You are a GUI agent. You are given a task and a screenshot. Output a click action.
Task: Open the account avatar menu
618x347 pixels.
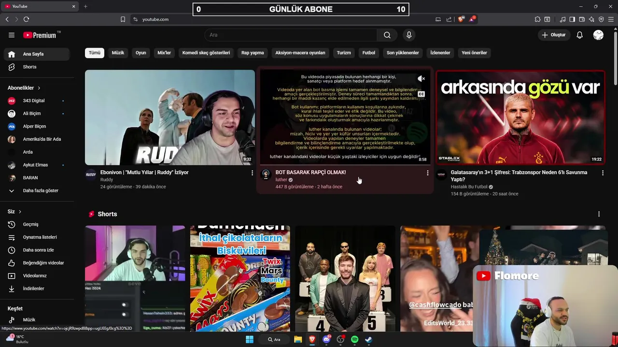pyautogui.click(x=598, y=35)
